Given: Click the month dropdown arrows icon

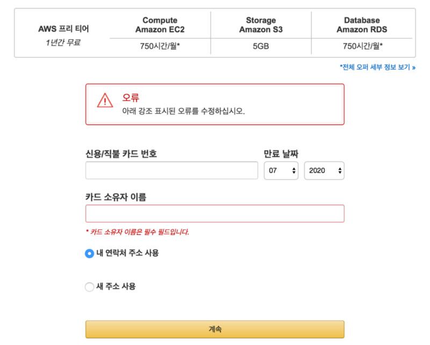Looking at the screenshot, I should 293,171.
